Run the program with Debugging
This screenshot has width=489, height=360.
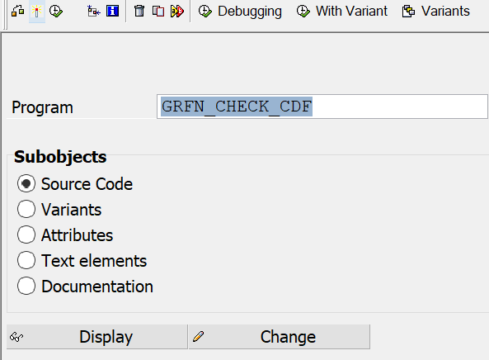point(240,12)
